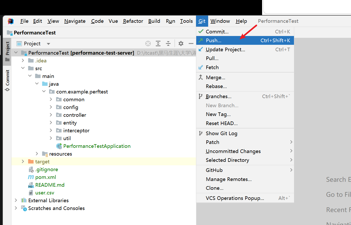The height and width of the screenshot is (225, 351).
Task: Click the green Push arrow icon
Action: (201, 40)
